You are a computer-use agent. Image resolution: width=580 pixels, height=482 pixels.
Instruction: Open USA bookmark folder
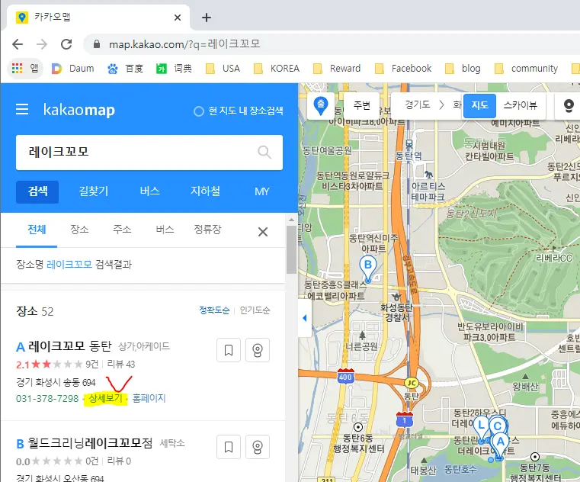coord(223,68)
